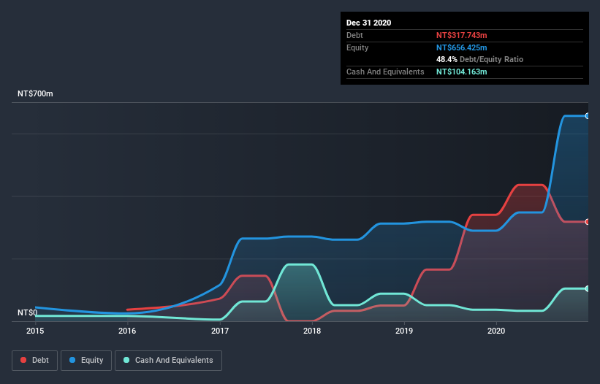The image size is (600, 384).
Task: Click the Equity row label in tooltip
Action: tap(357, 47)
